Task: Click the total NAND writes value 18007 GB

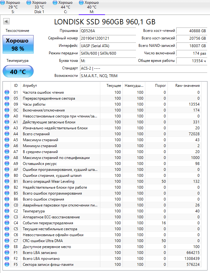Action: [x=192, y=46]
